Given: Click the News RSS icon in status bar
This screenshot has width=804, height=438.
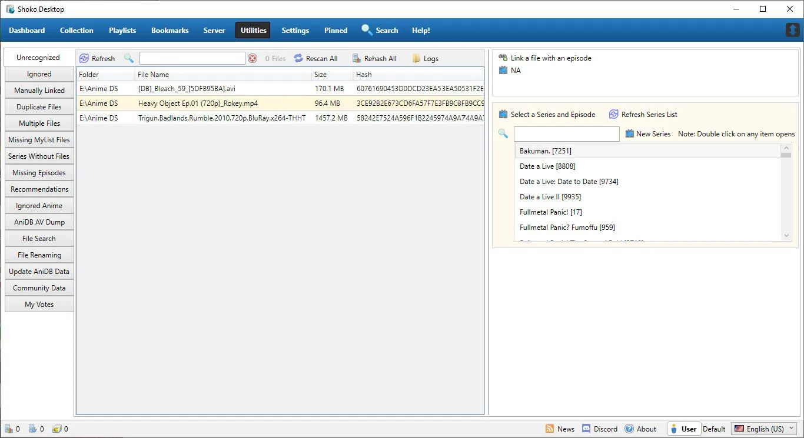Looking at the screenshot, I should click(x=550, y=429).
